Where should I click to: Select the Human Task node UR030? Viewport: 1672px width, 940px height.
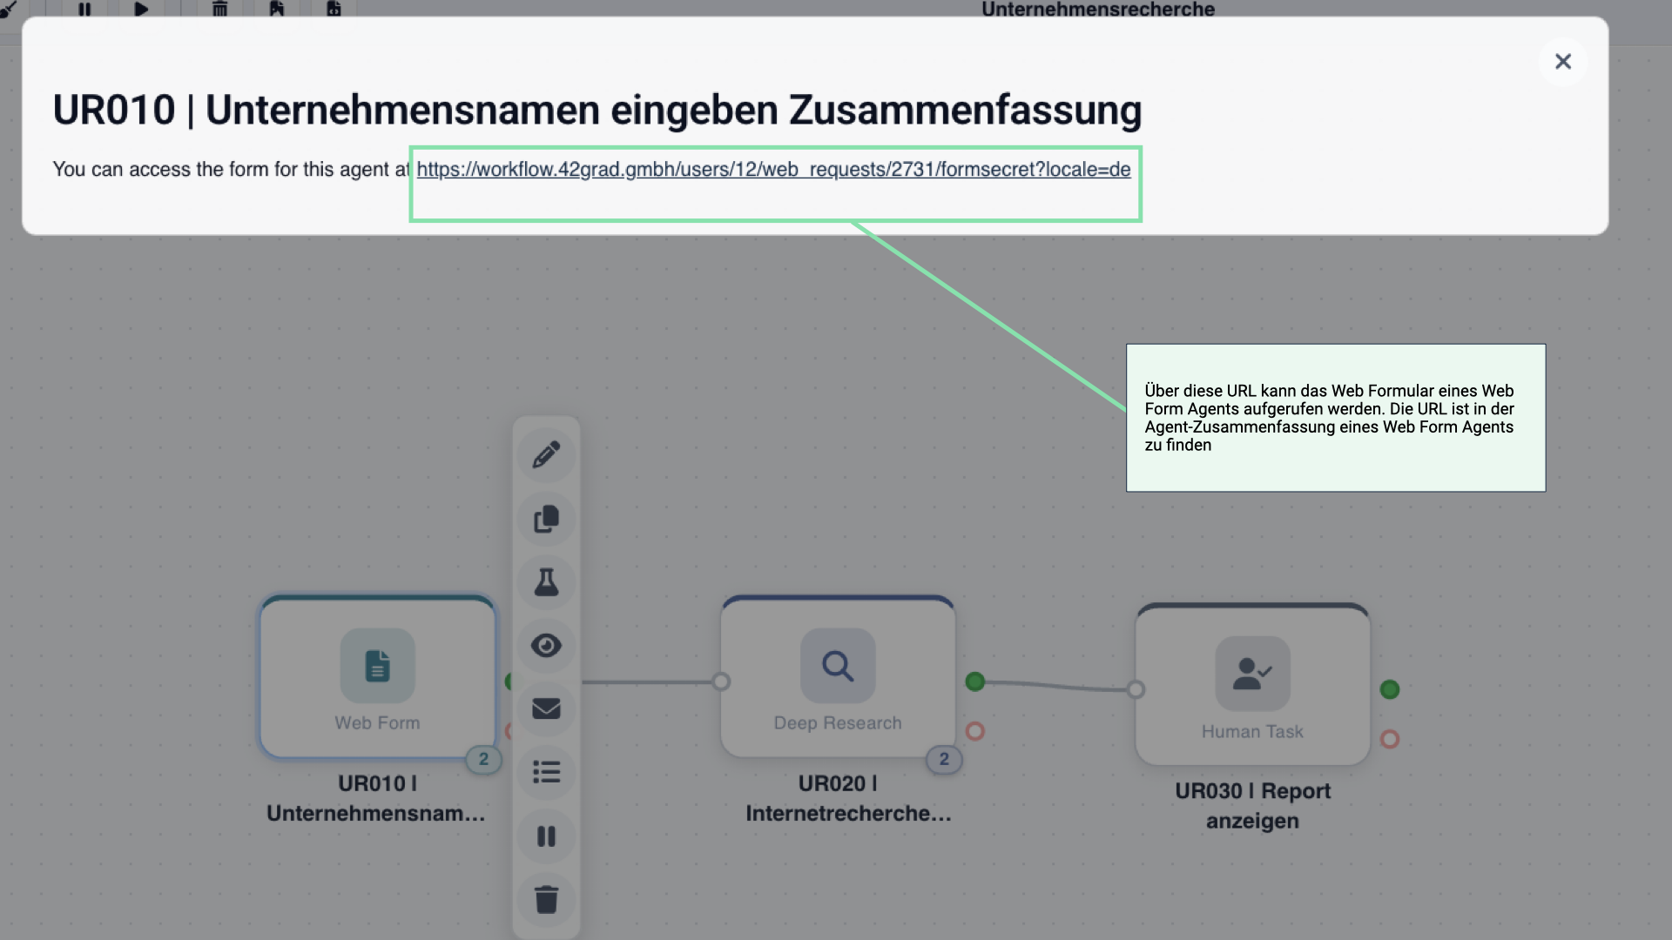pyautogui.click(x=1252, y=683)
